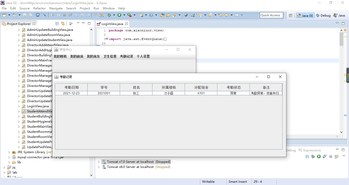Screen dimensions: 349x185
Task: Click the 考勤状态 column header
Action: [x=234, y=87]
